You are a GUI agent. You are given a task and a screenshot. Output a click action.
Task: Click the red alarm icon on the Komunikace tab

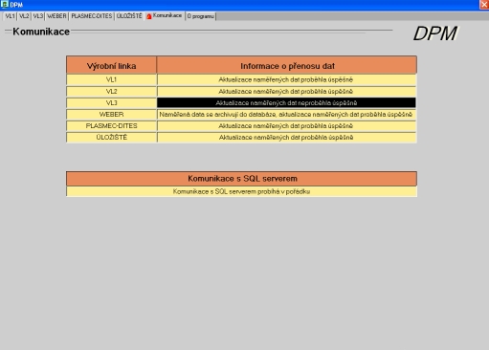coord(149,16)
